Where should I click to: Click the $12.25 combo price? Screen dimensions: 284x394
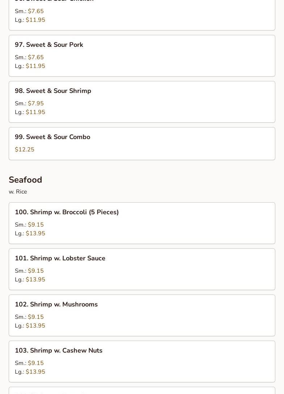tap(25, 150)
